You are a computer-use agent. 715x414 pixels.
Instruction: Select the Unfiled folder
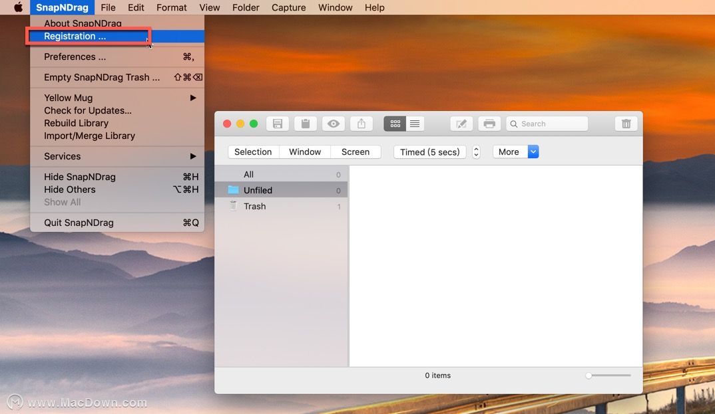[281, 190]
